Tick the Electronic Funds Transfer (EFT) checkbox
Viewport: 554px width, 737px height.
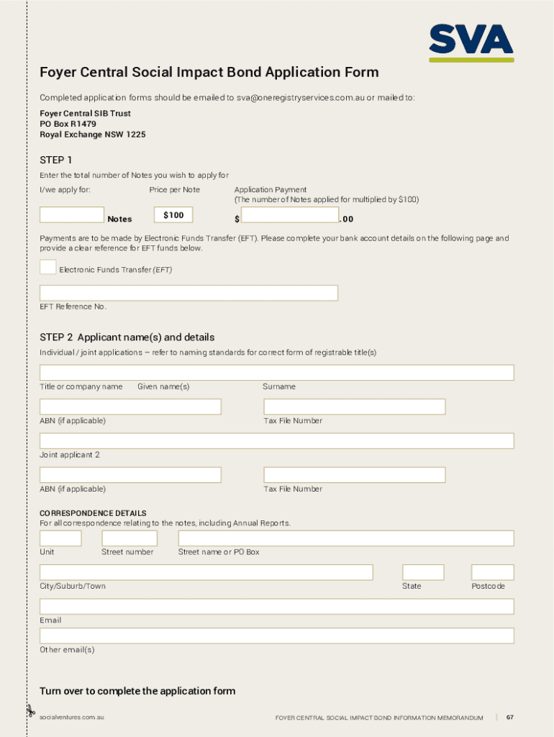pos(47,267)
